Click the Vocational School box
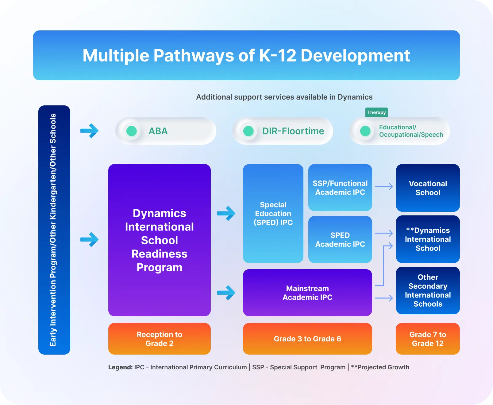Image resolution: width=493 pixels, height=405 pixels. 428,188
